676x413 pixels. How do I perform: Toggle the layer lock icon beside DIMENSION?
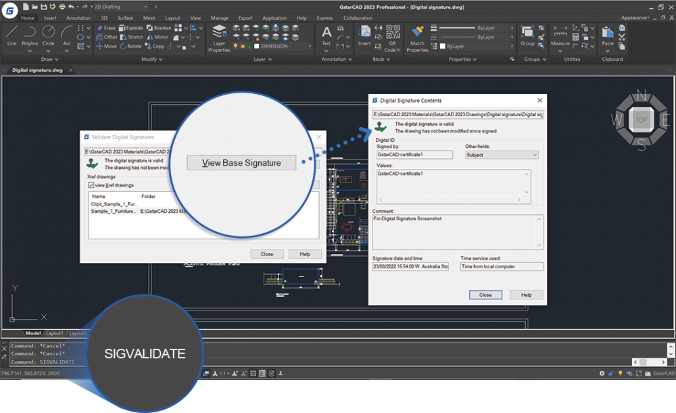pos(249,46)
